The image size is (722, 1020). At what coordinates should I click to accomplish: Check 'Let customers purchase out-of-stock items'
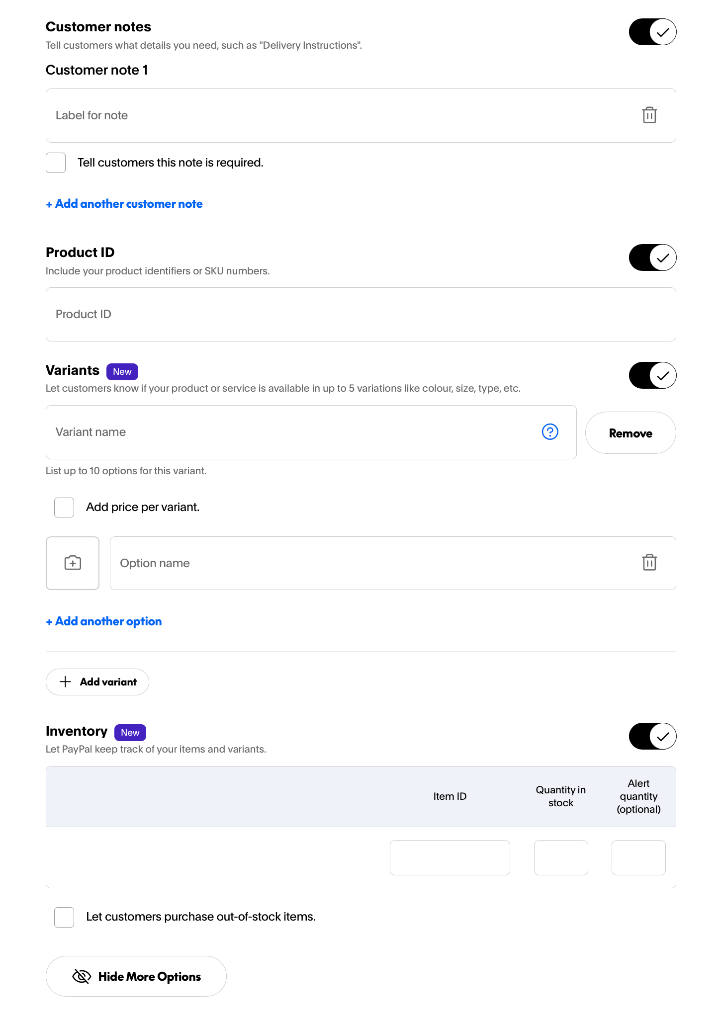64,917
